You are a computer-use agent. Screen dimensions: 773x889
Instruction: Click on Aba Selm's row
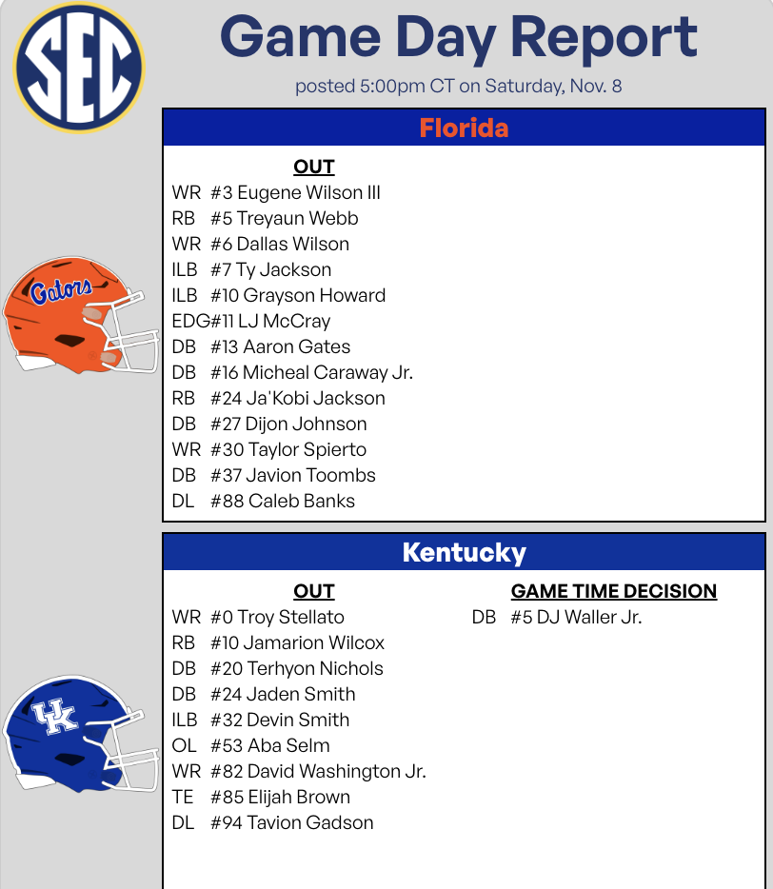[284, 745]
